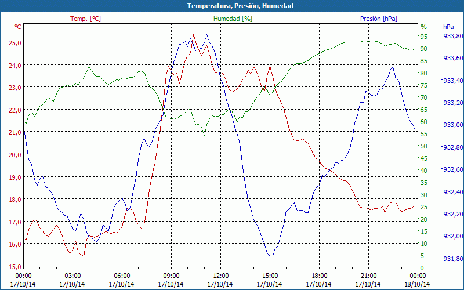Click the '18:00' time axis label
The height and width of the screenshot is (290, 464).
(x=319, y=276)
